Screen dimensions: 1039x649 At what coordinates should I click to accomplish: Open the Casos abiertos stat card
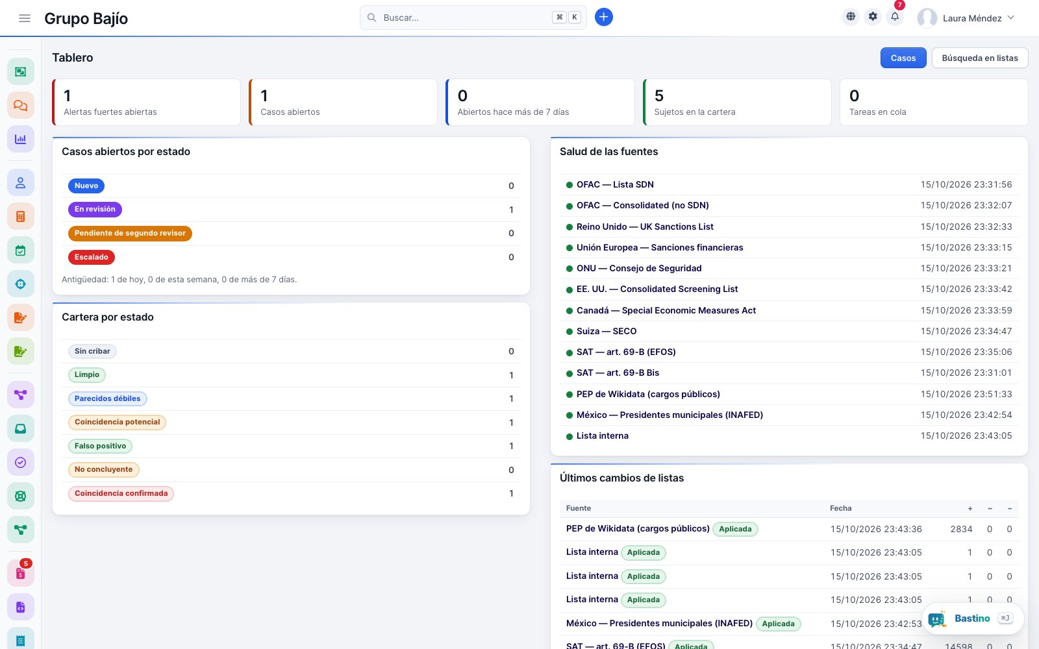tap(343, 102)
